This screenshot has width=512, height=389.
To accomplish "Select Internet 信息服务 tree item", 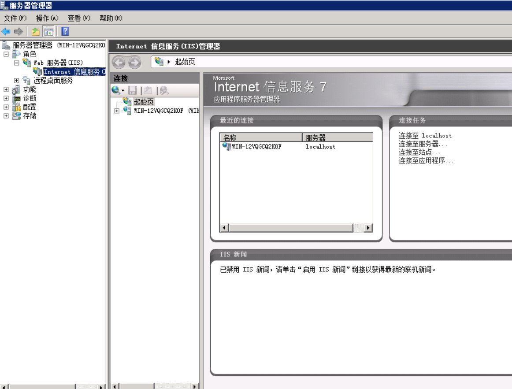I will click(x=74, y=72).
